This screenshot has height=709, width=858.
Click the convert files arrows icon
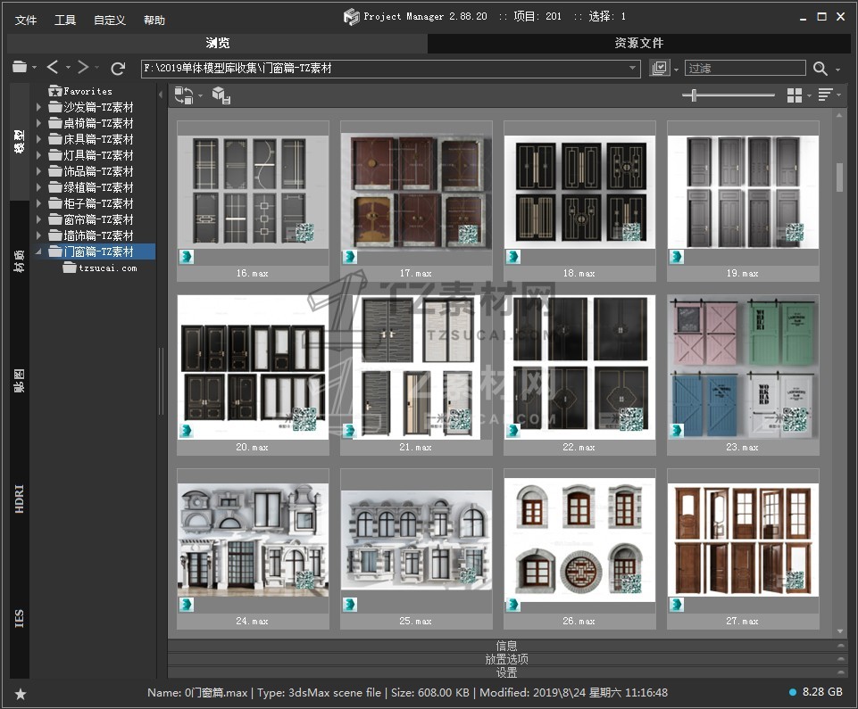coord(183,95)
